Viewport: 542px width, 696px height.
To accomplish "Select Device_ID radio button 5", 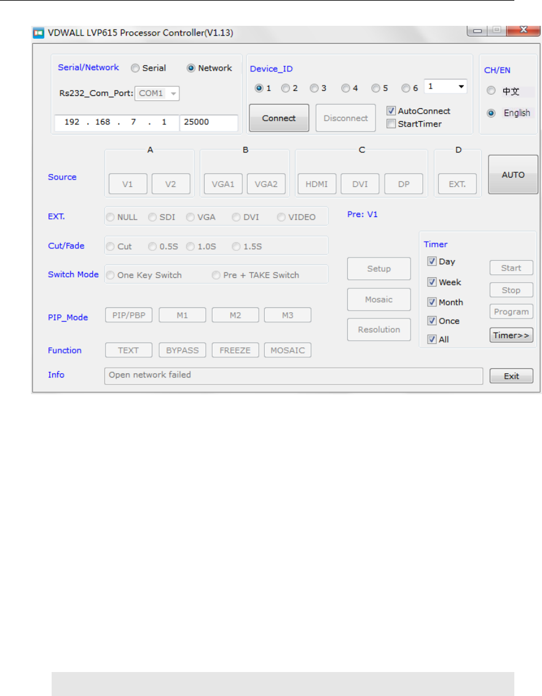I will [x=375, y=89].
